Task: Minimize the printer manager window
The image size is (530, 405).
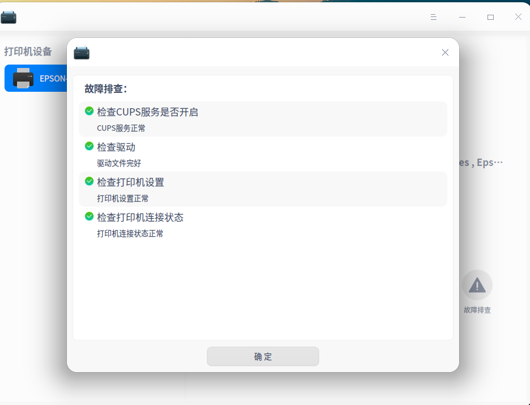Action: click(x=462, y=17)
